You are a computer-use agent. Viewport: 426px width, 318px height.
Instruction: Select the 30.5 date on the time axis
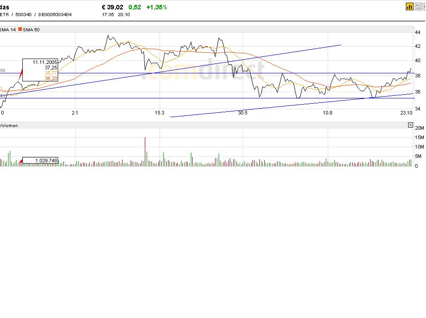point(243,113)
